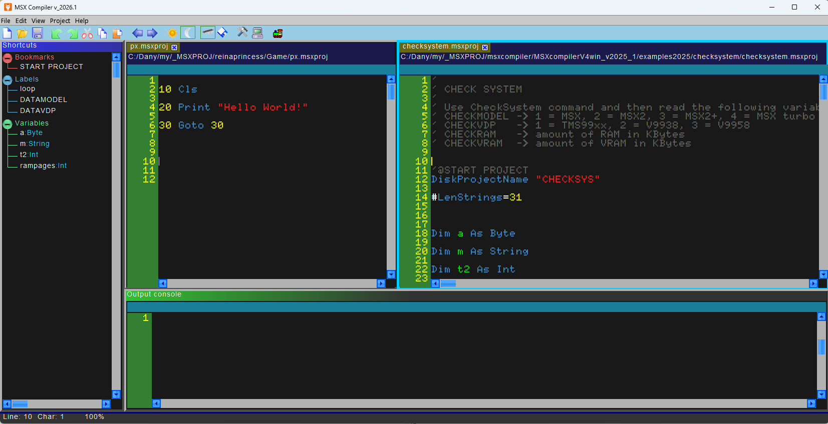The height and width of the screenshot is (424, 828).
Task: Select variable a:Byte in tree
Action: coord(31,132)
